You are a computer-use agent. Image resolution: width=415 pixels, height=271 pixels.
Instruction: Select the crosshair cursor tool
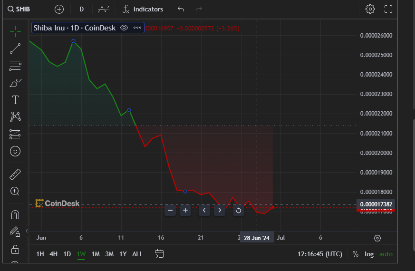click(x=15, y=31)
